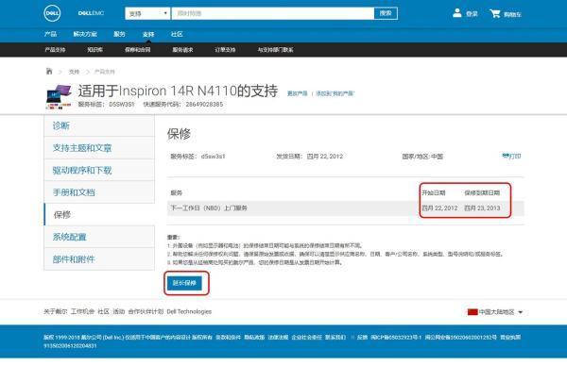Click the 产品支持 breadcrumb link
This screenshot has width=567, height=382.
(105, 72)
